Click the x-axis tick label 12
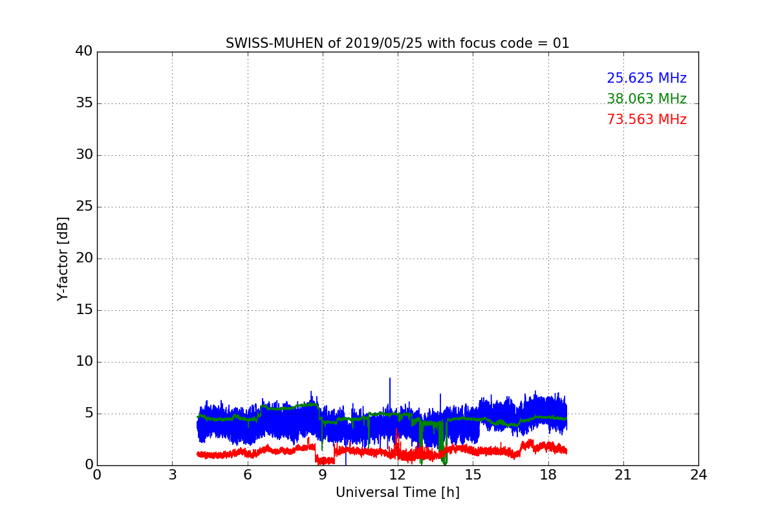This screenshot has height=517, width=776. 398,474
